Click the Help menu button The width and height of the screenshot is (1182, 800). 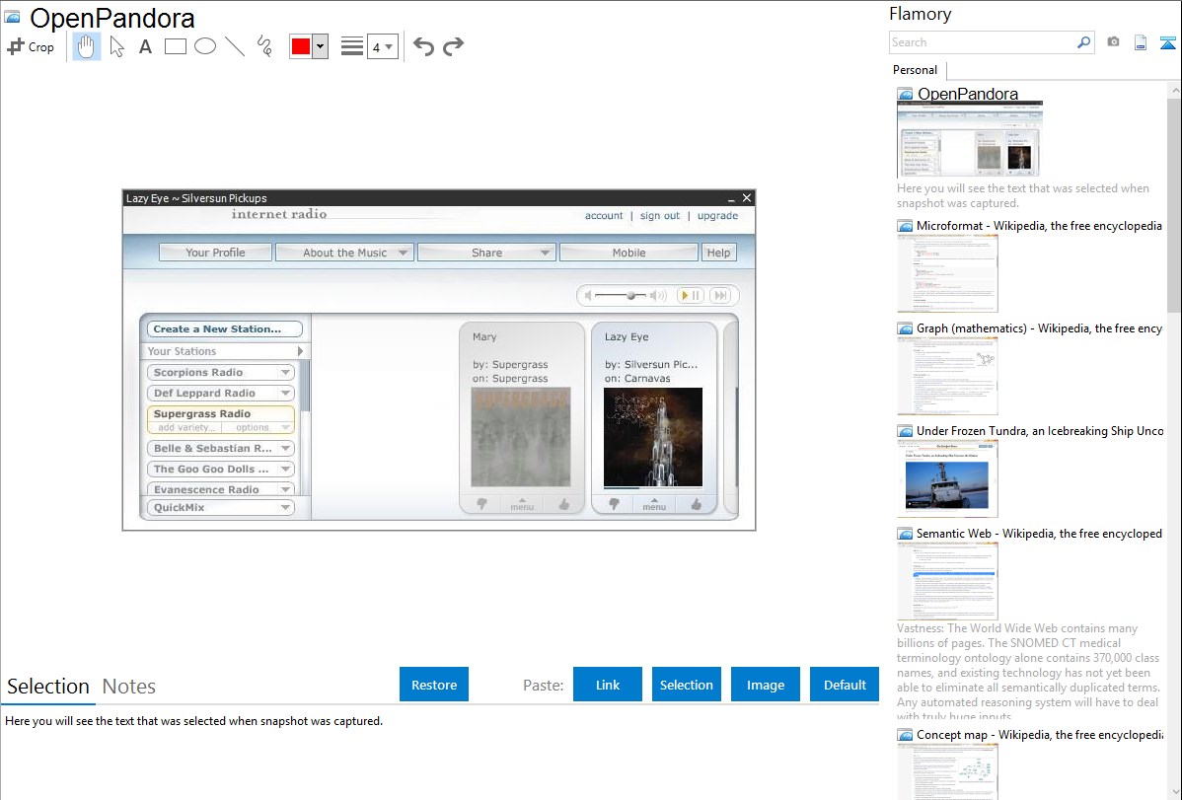point(718,253)
